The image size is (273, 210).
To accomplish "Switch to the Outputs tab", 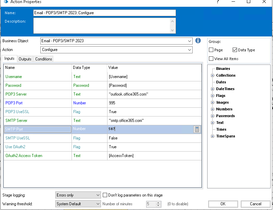I will point(25,59).
